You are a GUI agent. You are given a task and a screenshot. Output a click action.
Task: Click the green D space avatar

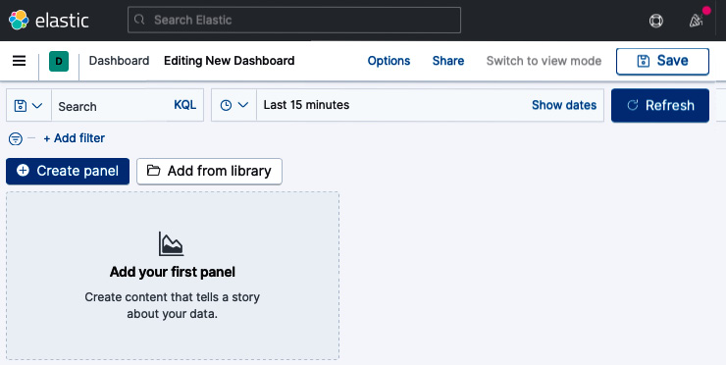pyautogui.click(x=59, y=61)
